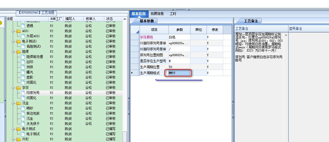329x142 pixels.
Task: Select the 外层AOI1 process step
Action: pos(33,36)
